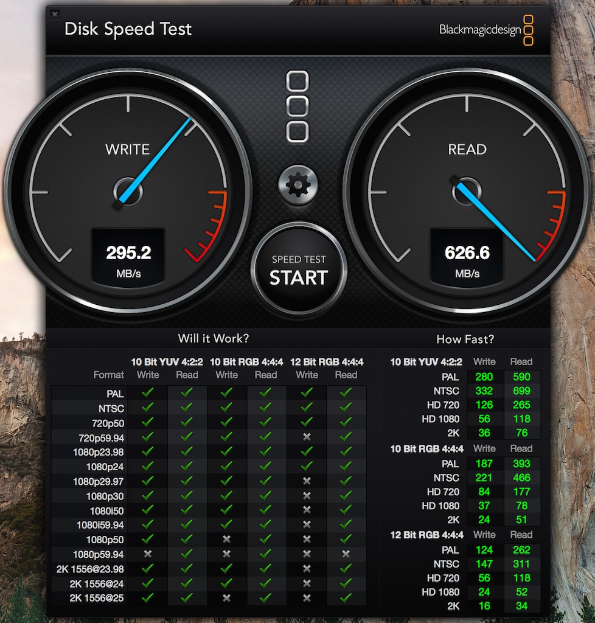Click the WRITE gauge speed readout 295.2
Image resolution: width=595 pixels, height=623 pixels.
(128, 252)
